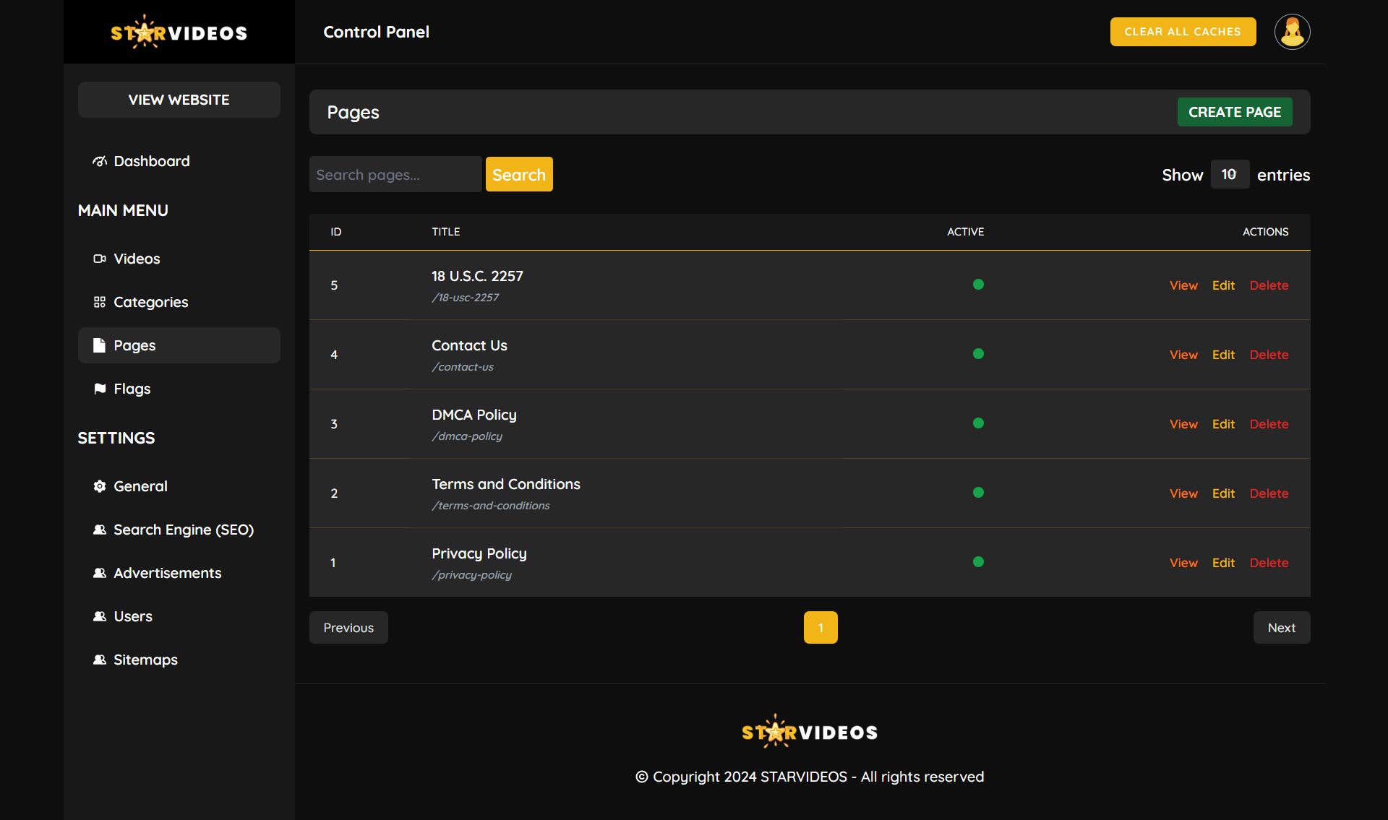Toggle active dot for Privacy Policy
The width and height of the screenshot is (1388, 820).
click(978, 562)
